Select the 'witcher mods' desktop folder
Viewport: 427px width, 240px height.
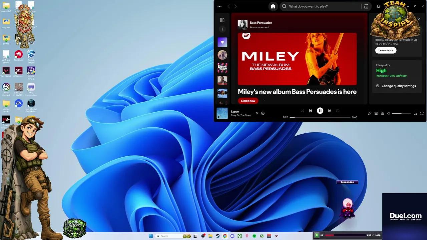click(6, 106)
